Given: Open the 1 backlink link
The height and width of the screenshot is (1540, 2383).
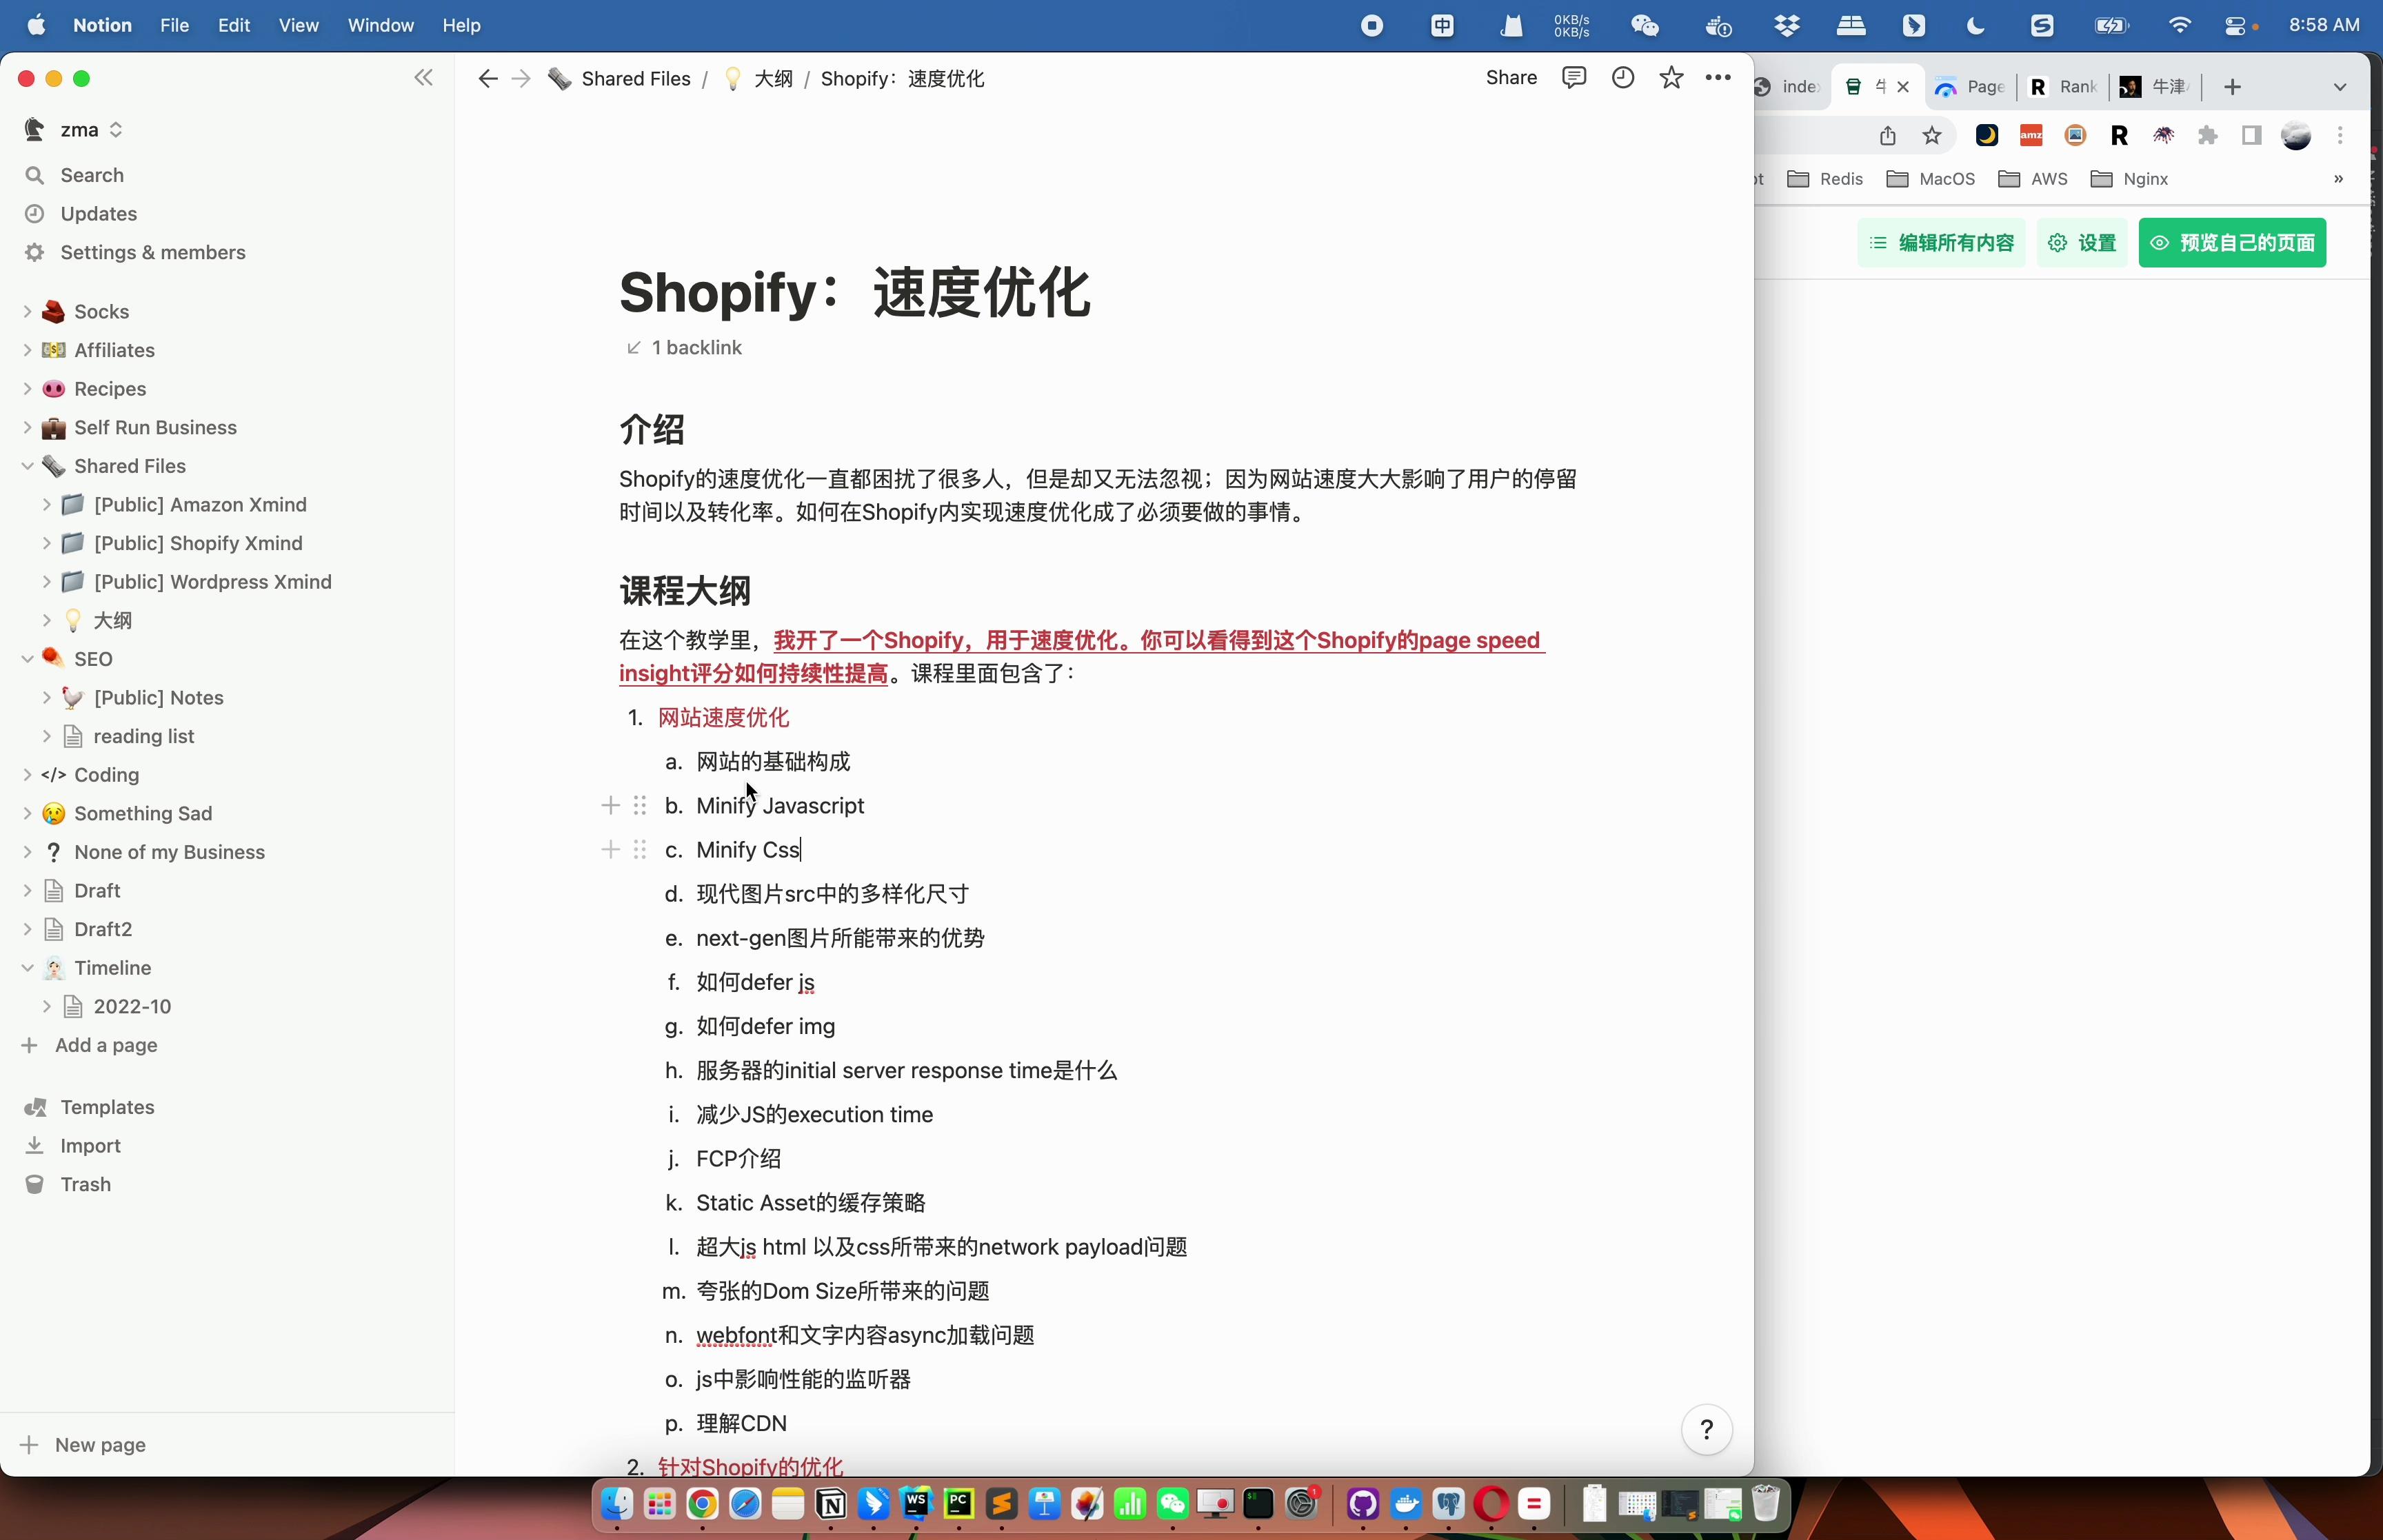Looking at the screenshot, I should coord(684,348).
